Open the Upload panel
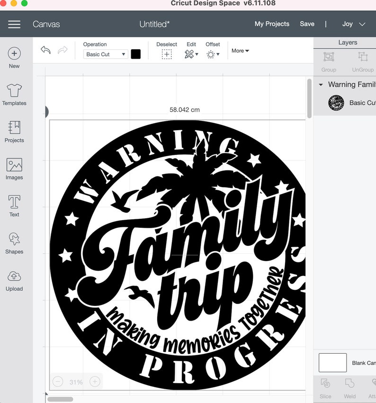The width and height of the screenshot is (376, 403). [14, 281]
